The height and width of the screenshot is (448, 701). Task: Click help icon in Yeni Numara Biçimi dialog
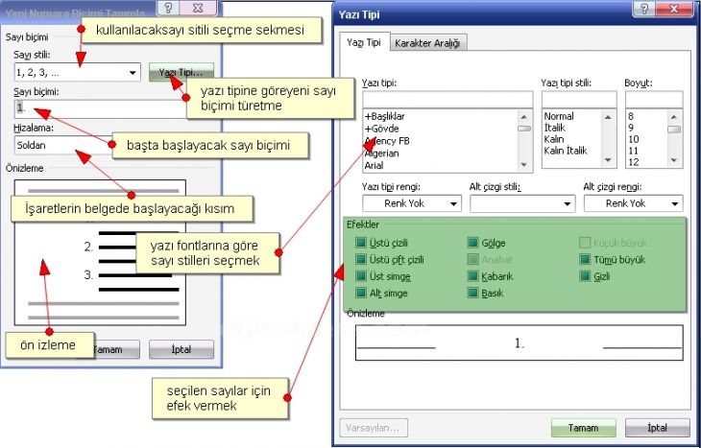click(x=167, y=10)
